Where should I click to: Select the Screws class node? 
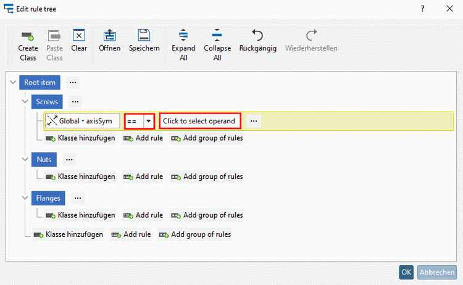click(x=47, y=102)
